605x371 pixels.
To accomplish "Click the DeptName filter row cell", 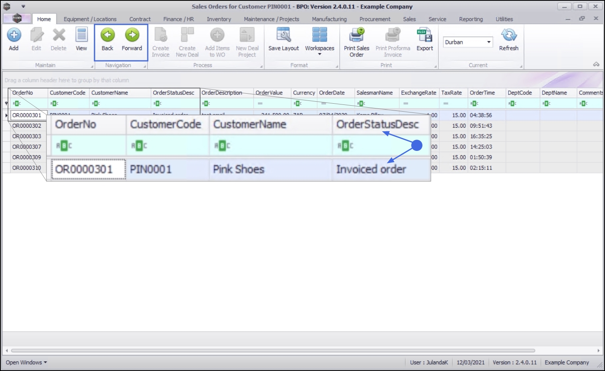I will click(x=559, y=104).
